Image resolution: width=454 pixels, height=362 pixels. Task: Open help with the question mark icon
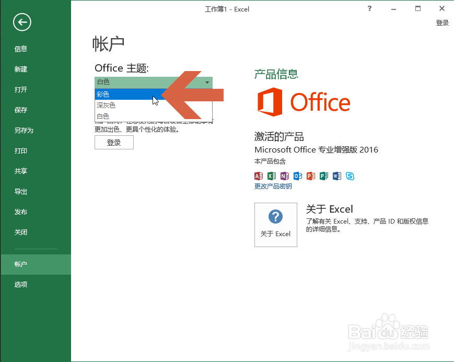(369, 8)
